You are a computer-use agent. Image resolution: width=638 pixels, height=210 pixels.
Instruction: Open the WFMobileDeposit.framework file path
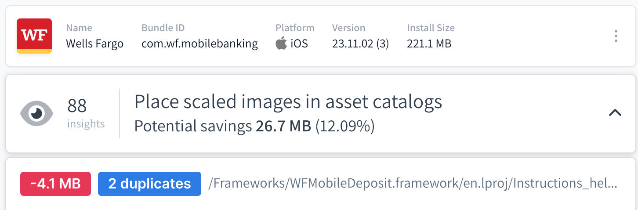(x=413, y=184)
